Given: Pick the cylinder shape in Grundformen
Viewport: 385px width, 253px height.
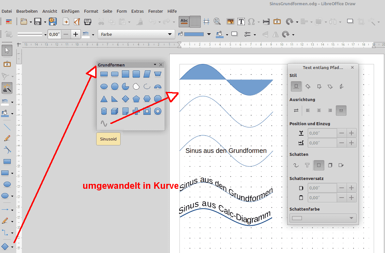Looking at the screenshot, I should coord(104,111).
